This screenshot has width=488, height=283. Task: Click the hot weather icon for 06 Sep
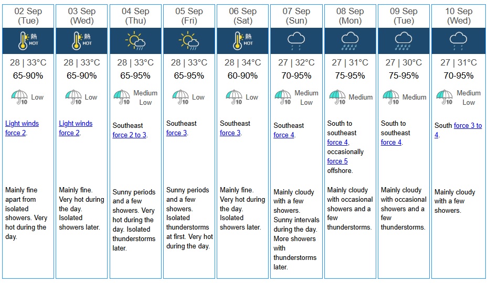[x=242, y=40]
